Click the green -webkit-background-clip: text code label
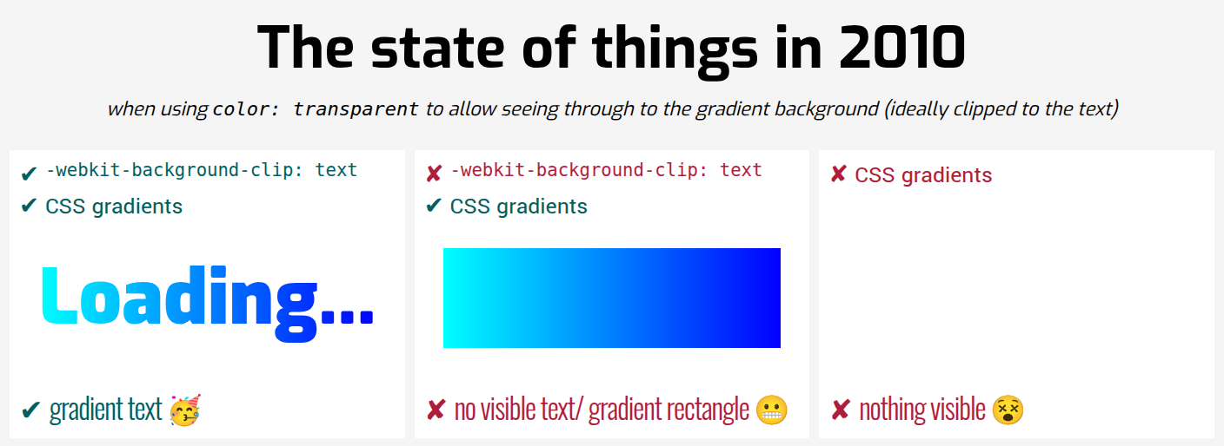Image resolution: width=1224 pixels, height=446 pixels. point(202,170)
